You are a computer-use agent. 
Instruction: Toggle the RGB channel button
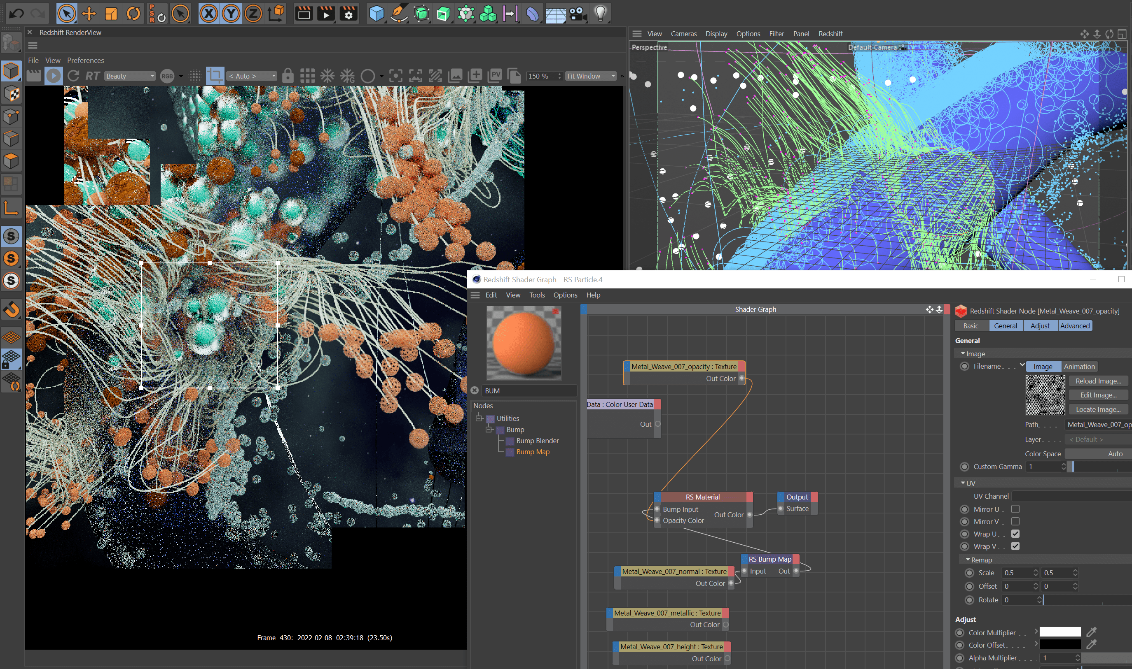pos(168,76)
